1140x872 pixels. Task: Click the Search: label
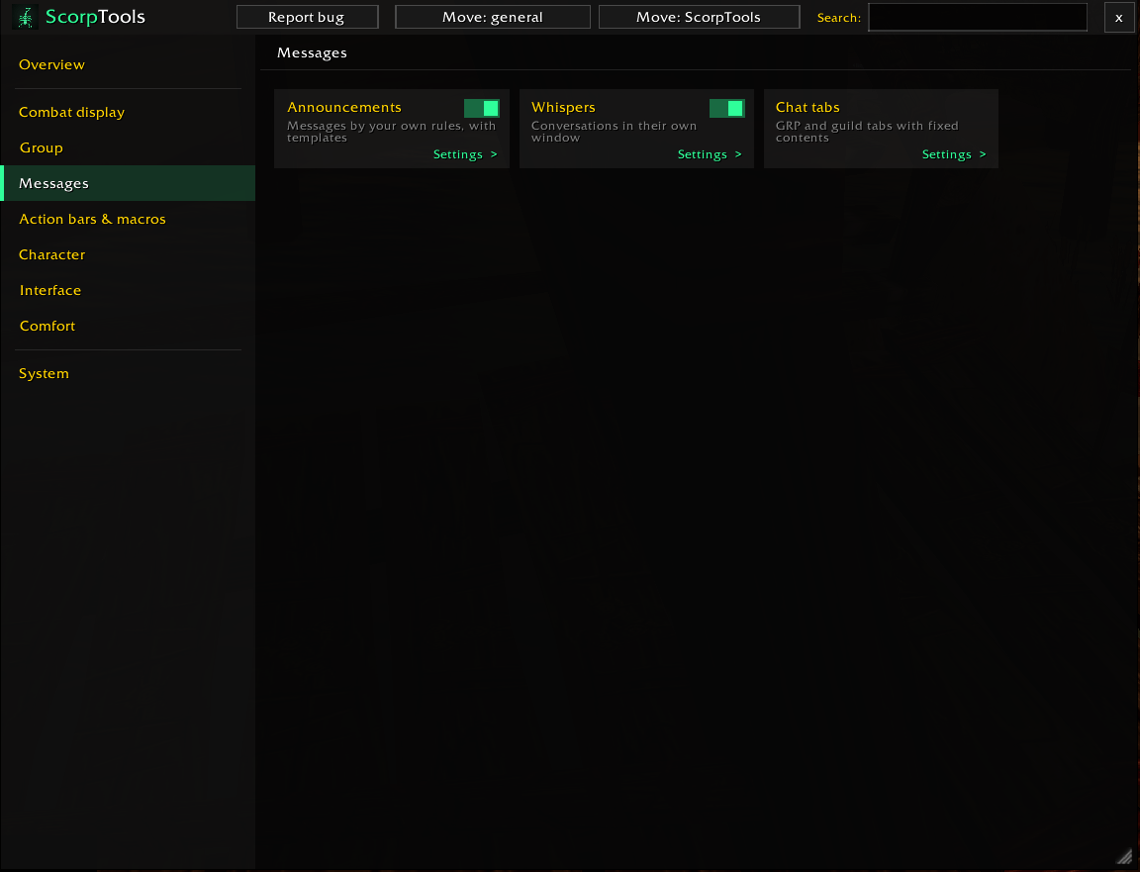tap(838, 18)
